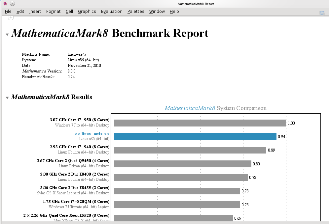Click the gray Core i7-940 bar

coord(190,150)
